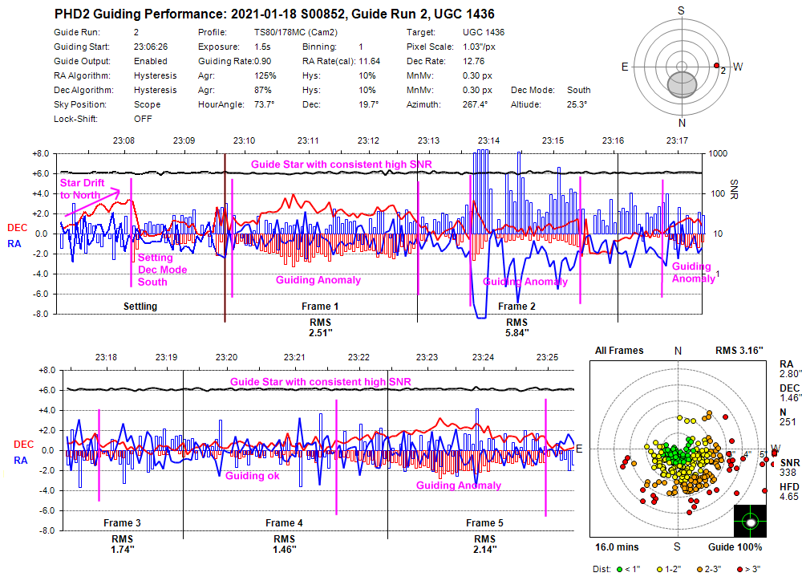Click the Dec aggressiveness value '87%'

click(263, 90)
